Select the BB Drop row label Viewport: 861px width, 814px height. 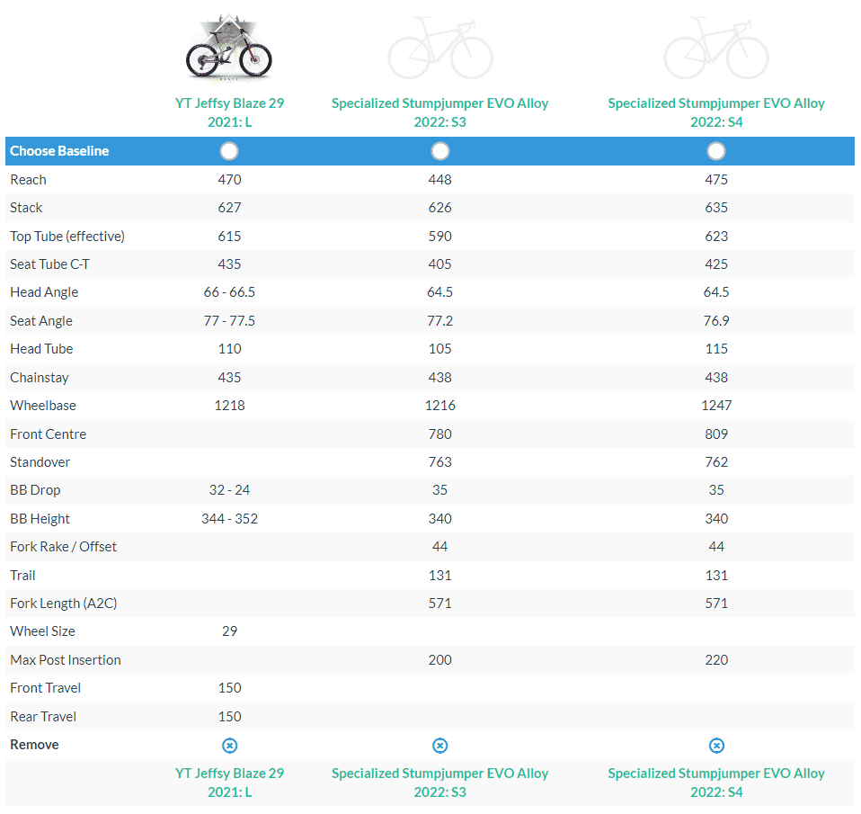point(35,490)
